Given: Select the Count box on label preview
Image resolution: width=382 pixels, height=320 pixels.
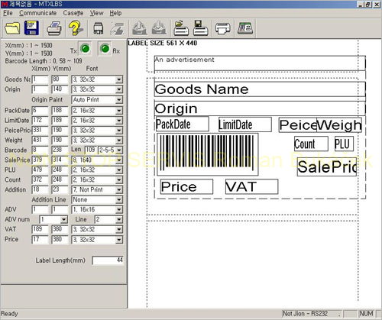Looking at the screenshot, I should click(x=311, y=144).
